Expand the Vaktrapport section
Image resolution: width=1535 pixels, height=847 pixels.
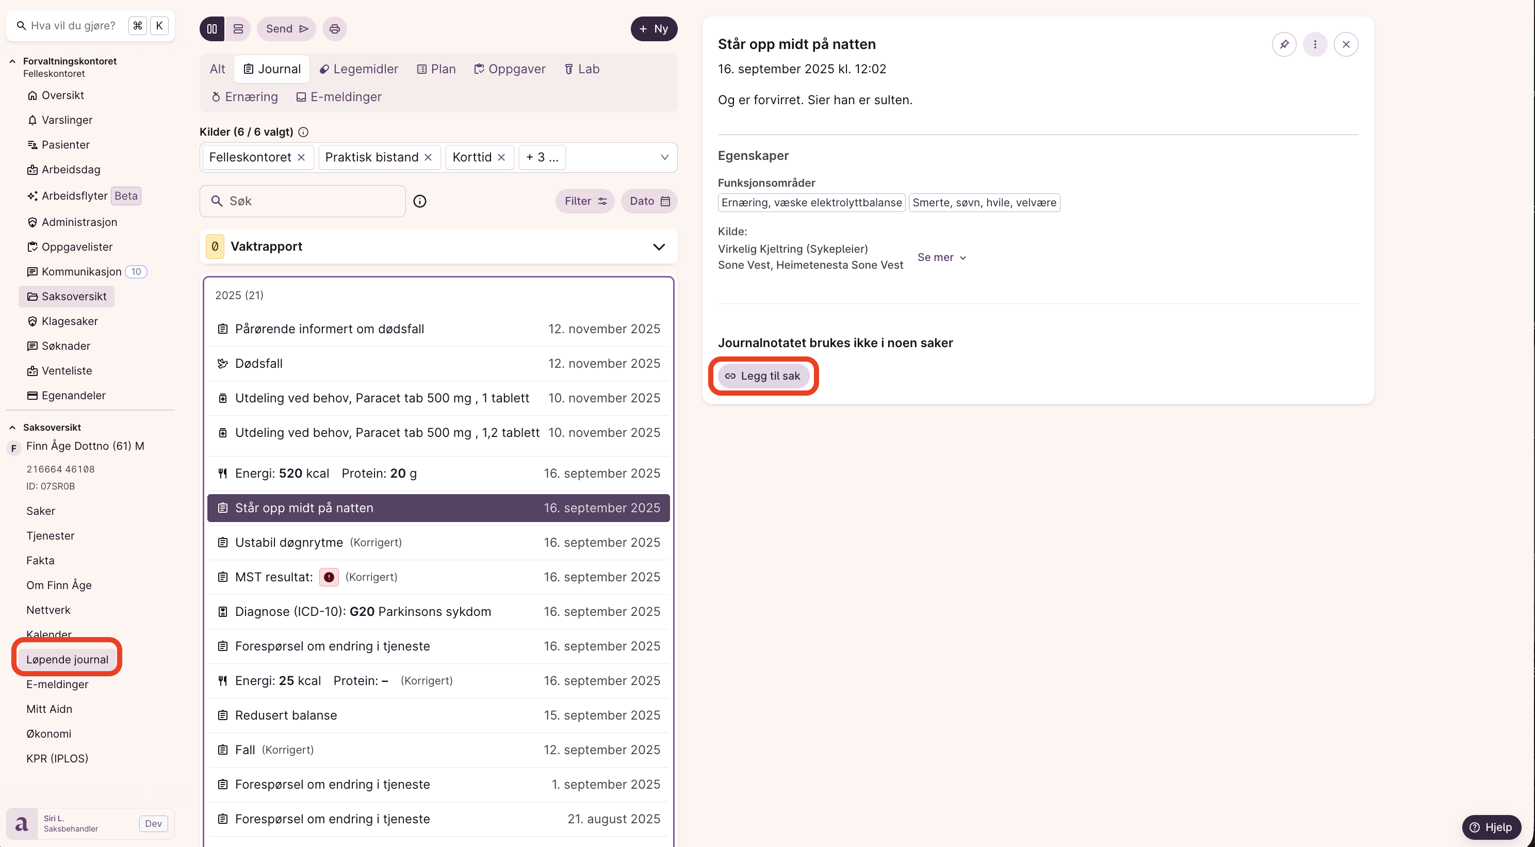659,247
